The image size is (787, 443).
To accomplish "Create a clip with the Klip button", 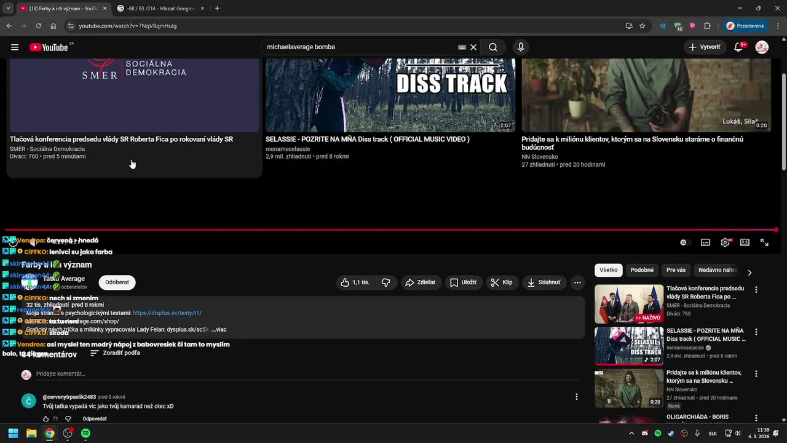I will [501, 282].
